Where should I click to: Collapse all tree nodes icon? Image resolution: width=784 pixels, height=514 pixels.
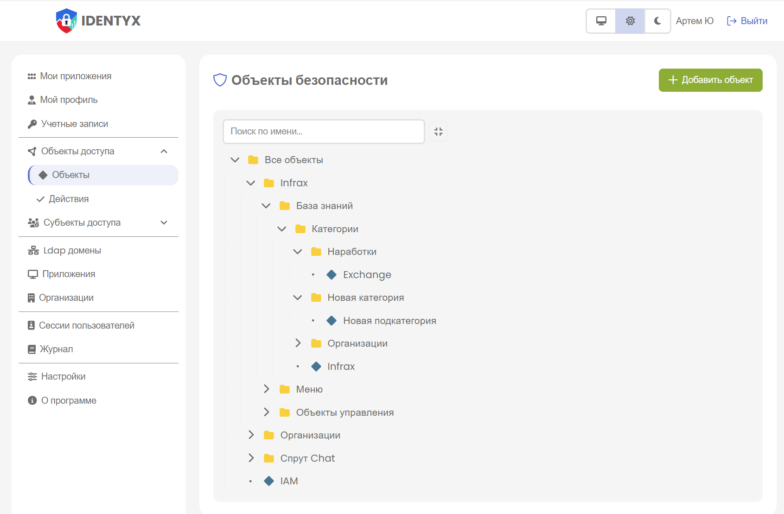click(x=438, y=132)
